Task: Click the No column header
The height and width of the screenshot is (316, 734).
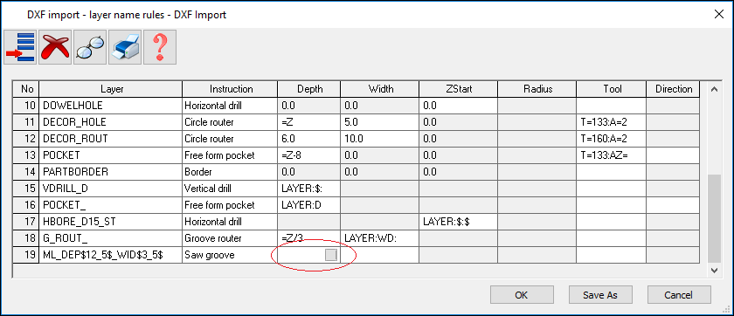Action: pyautogui.click(x=25, y=89)
